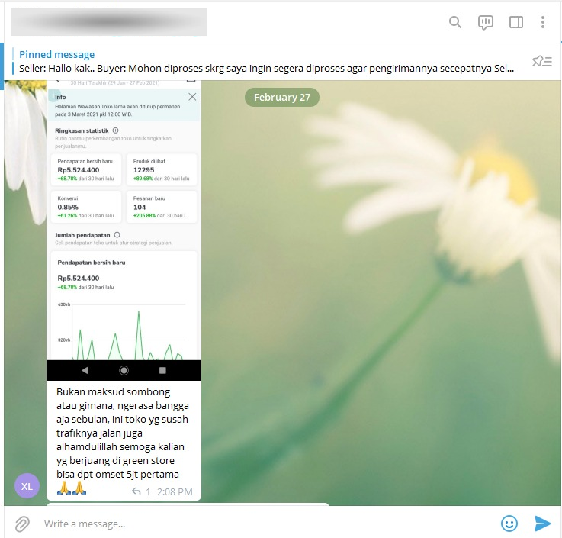This screenshot has height=538, width=562.
Task: Open the discussion comments icon
Action: pyautogui.click(x=486, y=22)
